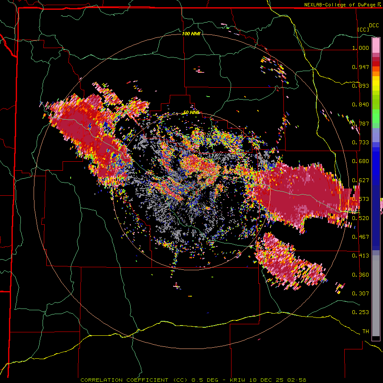Screen dimensions: 383x383
Task: Click the pink swatch at top of color scale
Action: coord(376,46)
